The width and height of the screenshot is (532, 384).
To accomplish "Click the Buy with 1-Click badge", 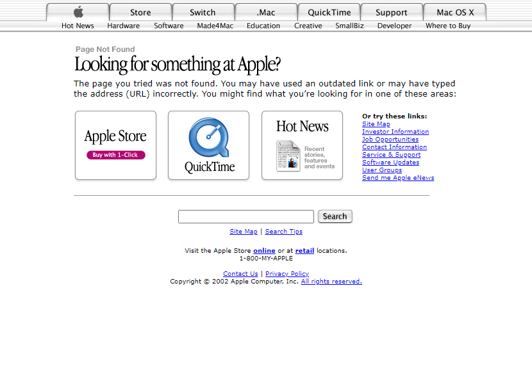I will point(116,155).
